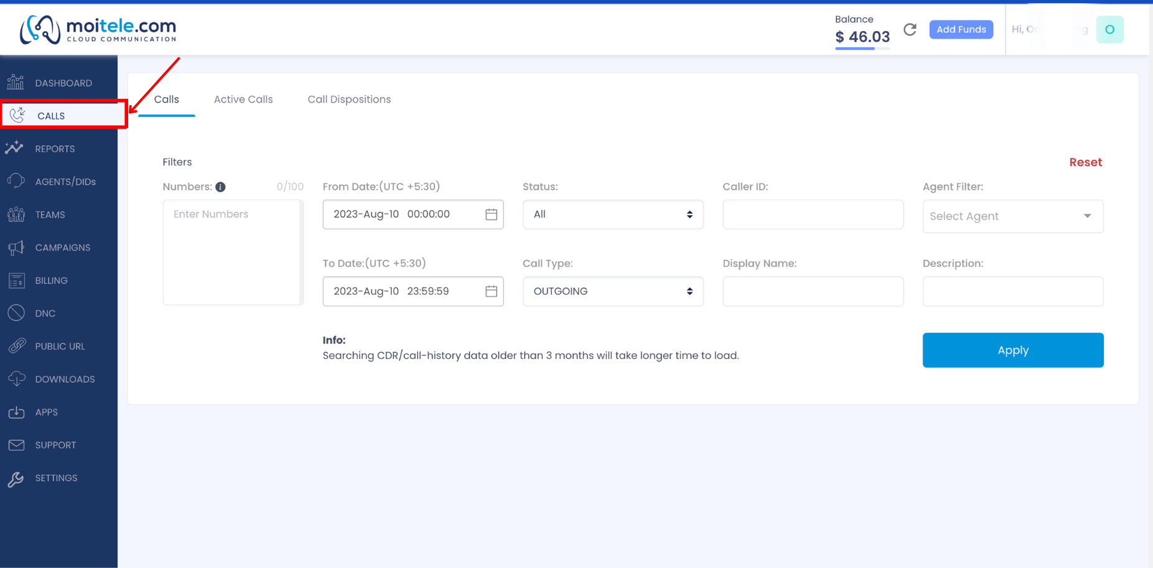
Task: Click the Agents/DIDs headset icon
Action: point(16,181)
